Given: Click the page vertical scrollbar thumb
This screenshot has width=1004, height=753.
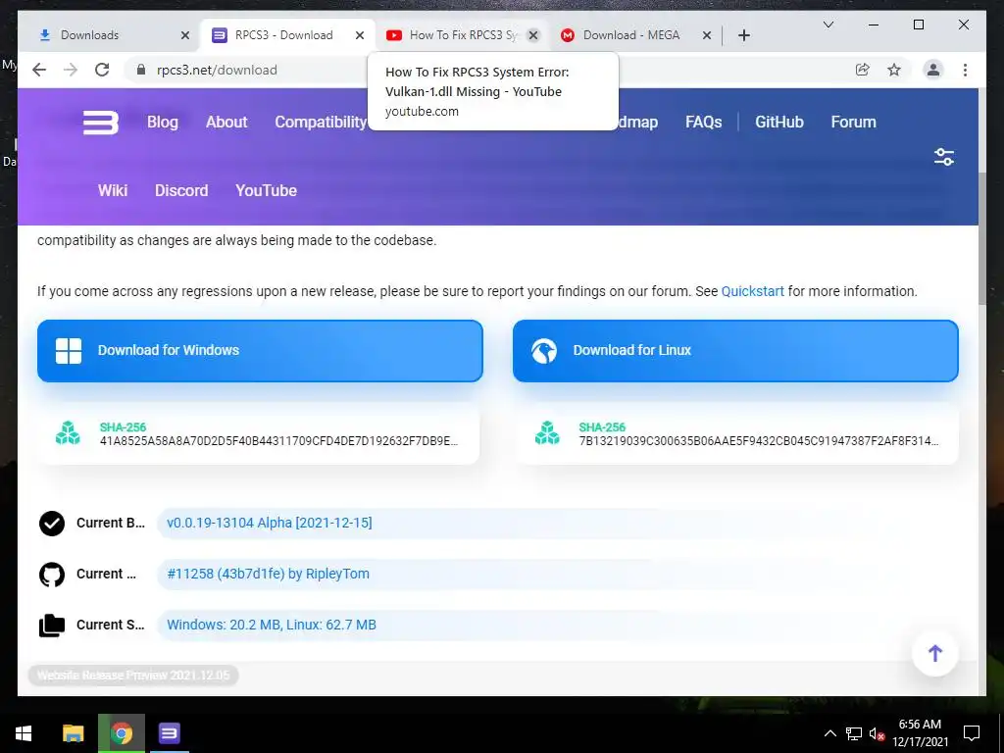Looking at the screenshot, I should 982,238.
